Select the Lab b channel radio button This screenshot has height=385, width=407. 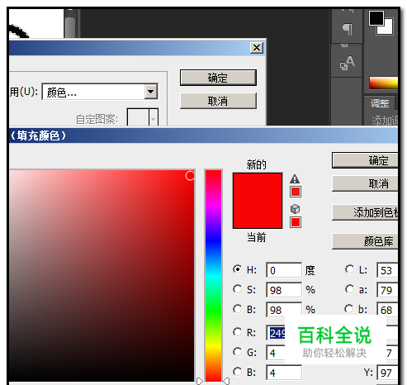point(349,309)
